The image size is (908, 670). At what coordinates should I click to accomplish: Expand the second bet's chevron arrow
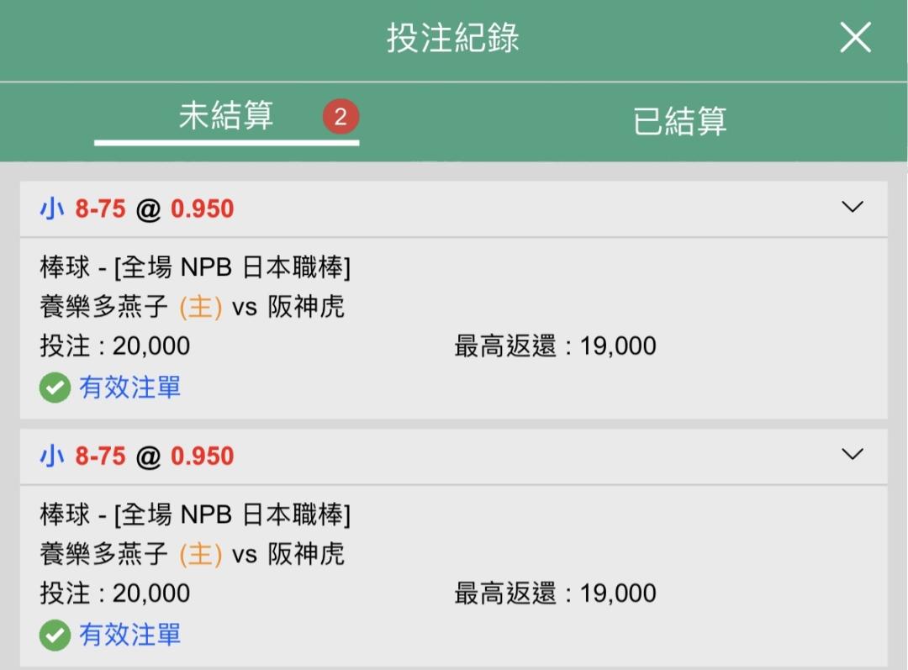click(852, 454)
